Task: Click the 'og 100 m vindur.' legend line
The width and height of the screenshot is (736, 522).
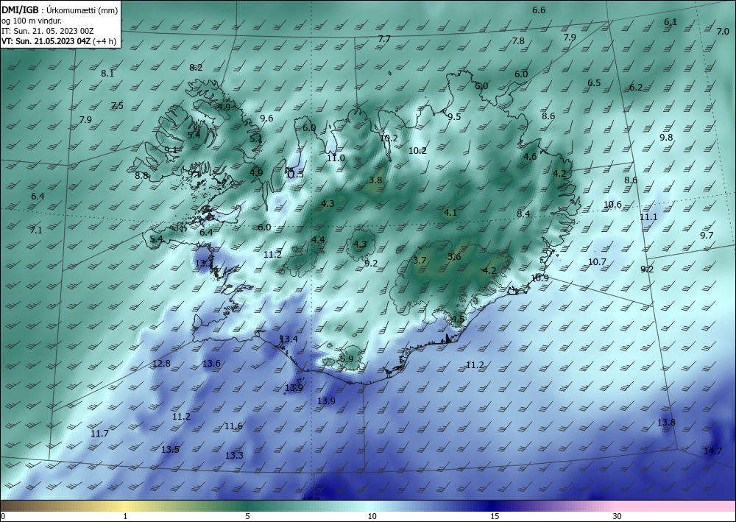Action: click(x=32, y=21)
